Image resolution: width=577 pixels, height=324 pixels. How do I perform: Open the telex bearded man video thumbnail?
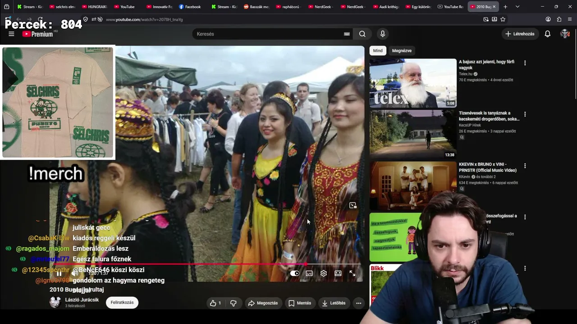[x=413, y=83]
